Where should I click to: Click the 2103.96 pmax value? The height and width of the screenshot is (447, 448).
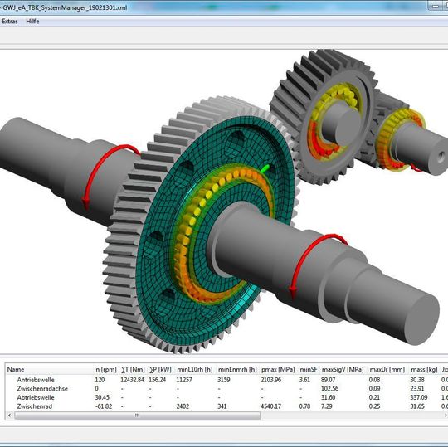[270, 380]
